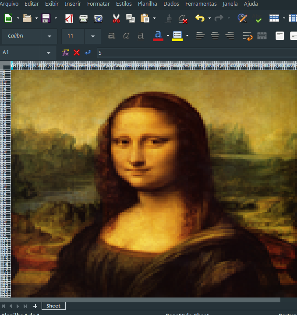Open the Editar menu

(x=32, y=4)
